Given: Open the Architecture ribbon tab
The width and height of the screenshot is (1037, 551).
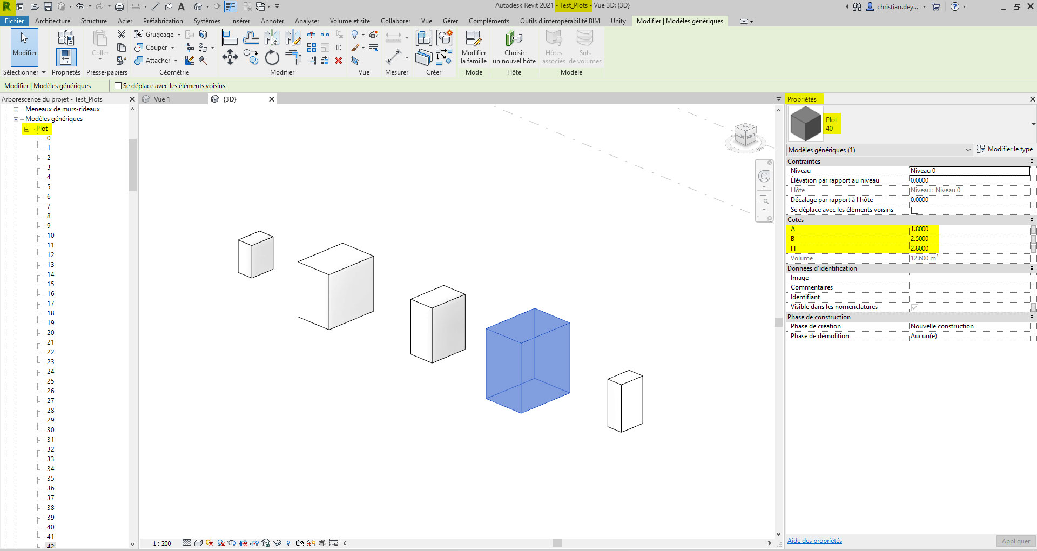Looking at the screenshot, I should pos(52,21).
